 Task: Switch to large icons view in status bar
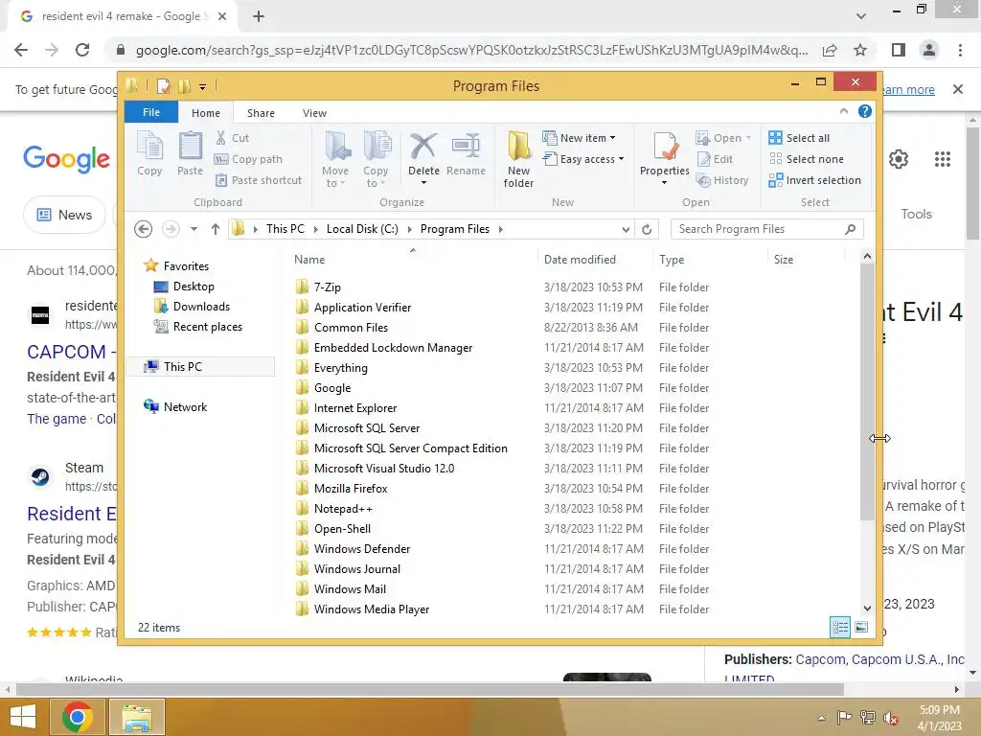pyautogui.click(x=861, y=627)
